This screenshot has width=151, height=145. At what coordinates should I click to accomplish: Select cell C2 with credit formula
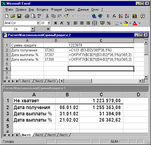(x=101, y=50)
